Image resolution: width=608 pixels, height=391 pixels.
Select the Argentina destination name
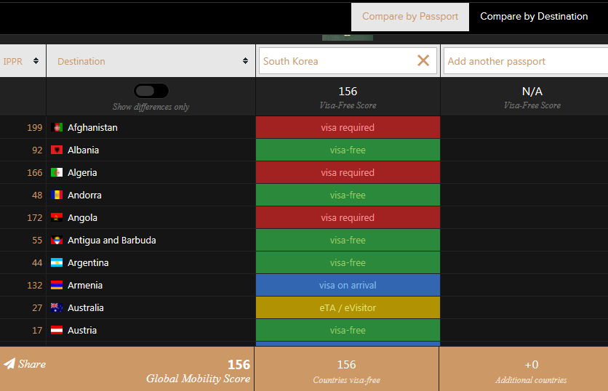click(88, 263)
